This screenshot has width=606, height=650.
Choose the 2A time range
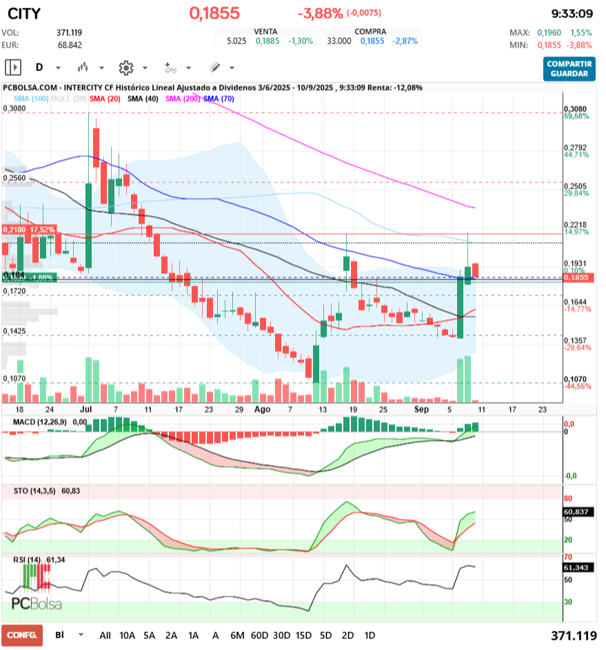(171, 636)
